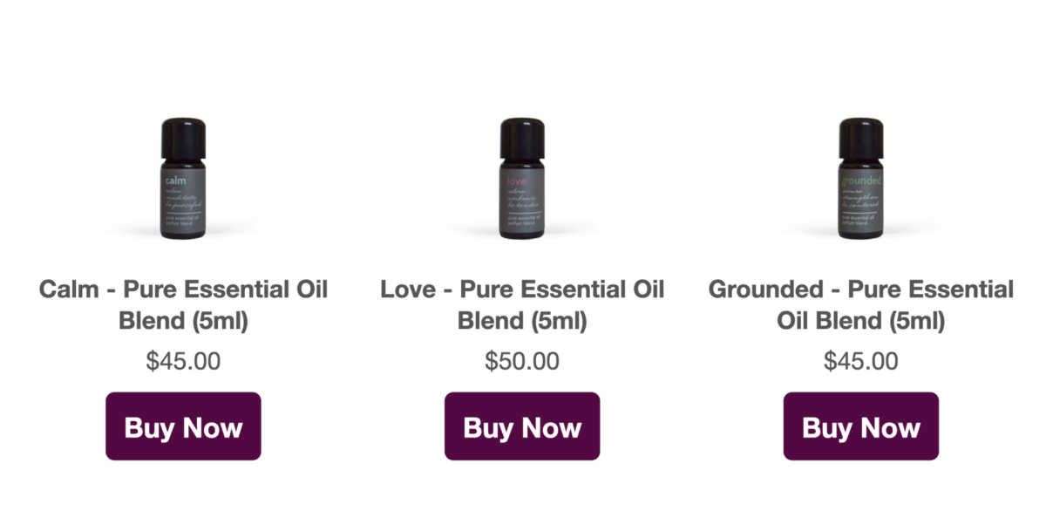The width and height of the screenshot is (1046, 511).
Task: Click the black cap of the Grounded bottle
Action: point(861,137)
